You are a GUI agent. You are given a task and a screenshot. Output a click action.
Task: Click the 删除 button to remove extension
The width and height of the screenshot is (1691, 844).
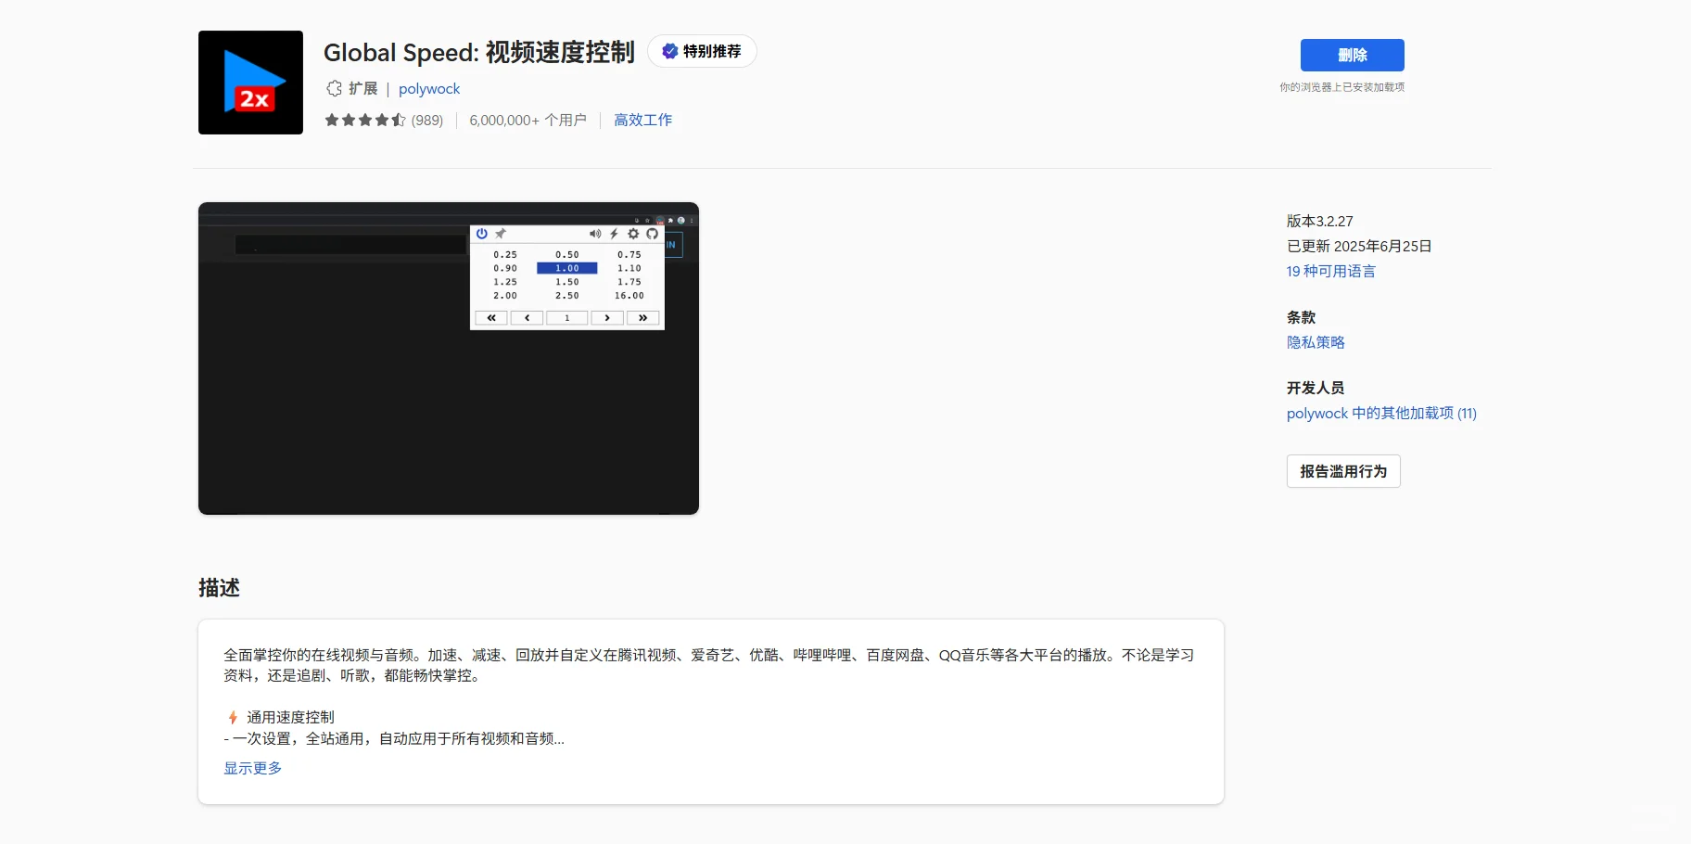coord(1352,55)
